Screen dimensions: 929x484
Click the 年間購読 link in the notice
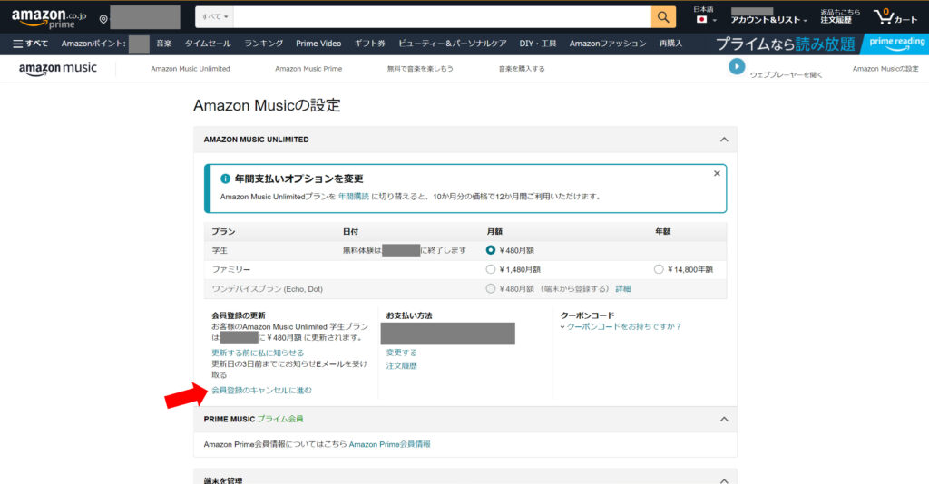pos(354,197)
